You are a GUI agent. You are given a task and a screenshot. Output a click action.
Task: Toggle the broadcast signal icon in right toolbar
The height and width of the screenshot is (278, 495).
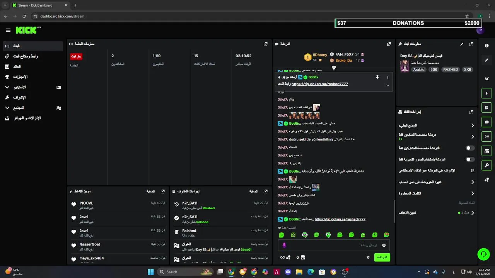pos(486,136)
